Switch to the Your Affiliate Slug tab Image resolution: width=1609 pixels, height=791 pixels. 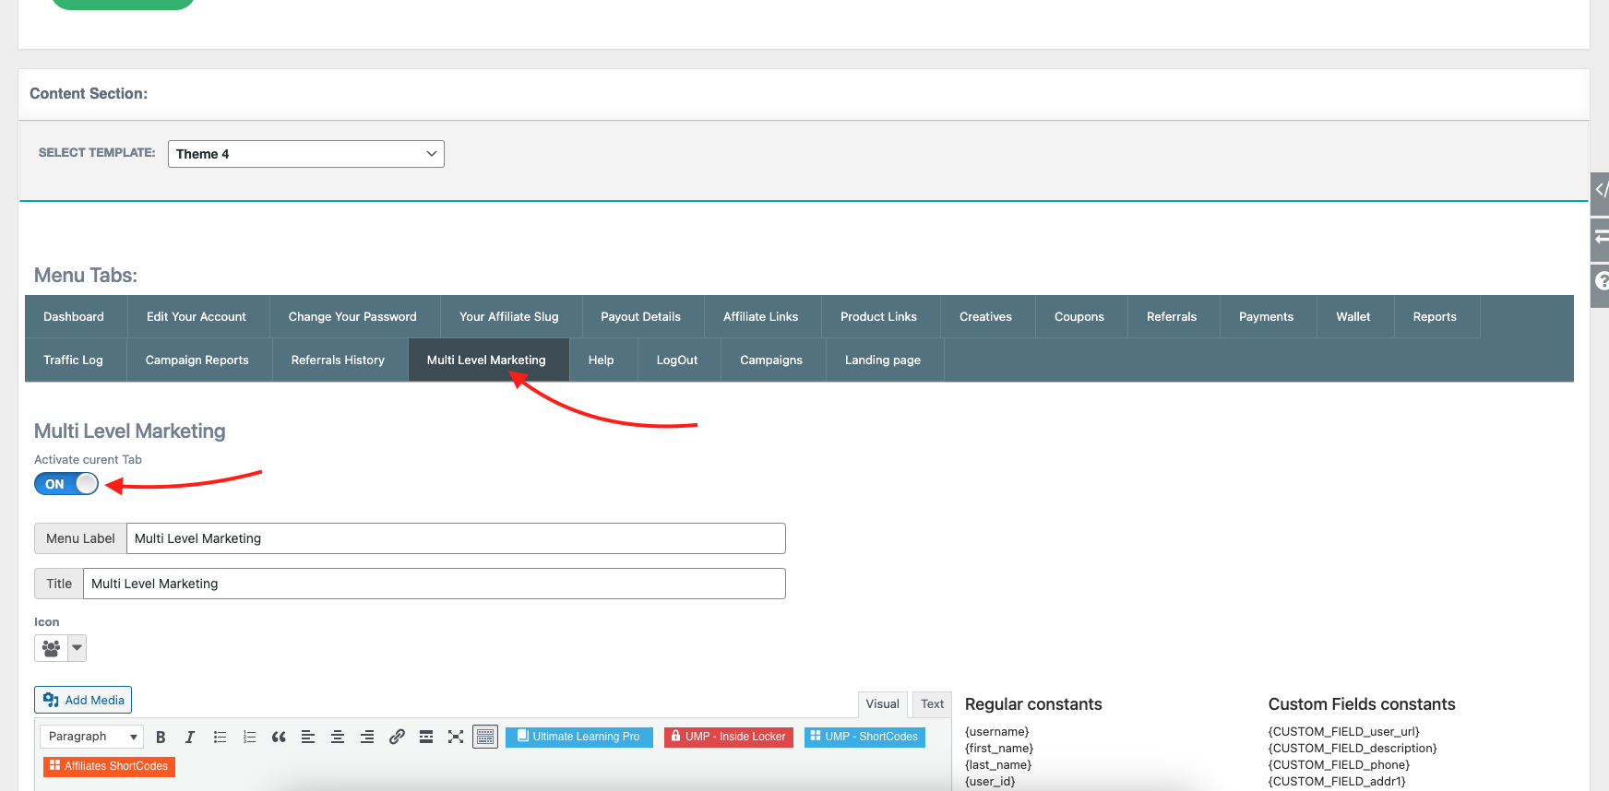point(509,317)
